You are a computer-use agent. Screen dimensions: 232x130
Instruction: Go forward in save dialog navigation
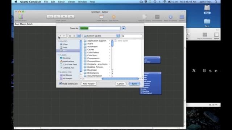(64, 36)
